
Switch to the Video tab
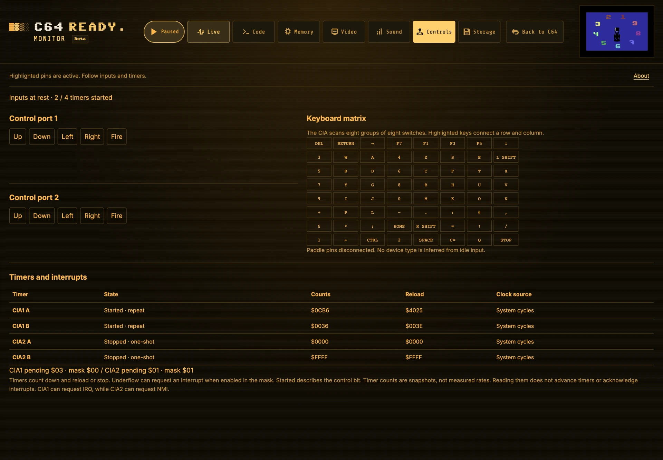(344, 32)
